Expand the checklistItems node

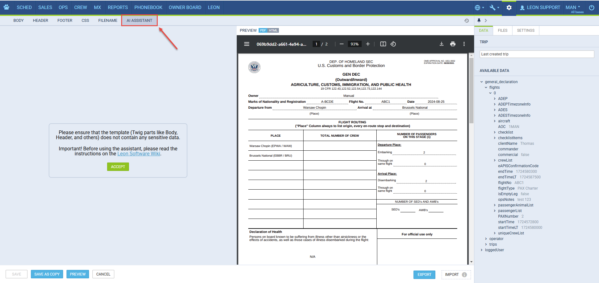495,138
